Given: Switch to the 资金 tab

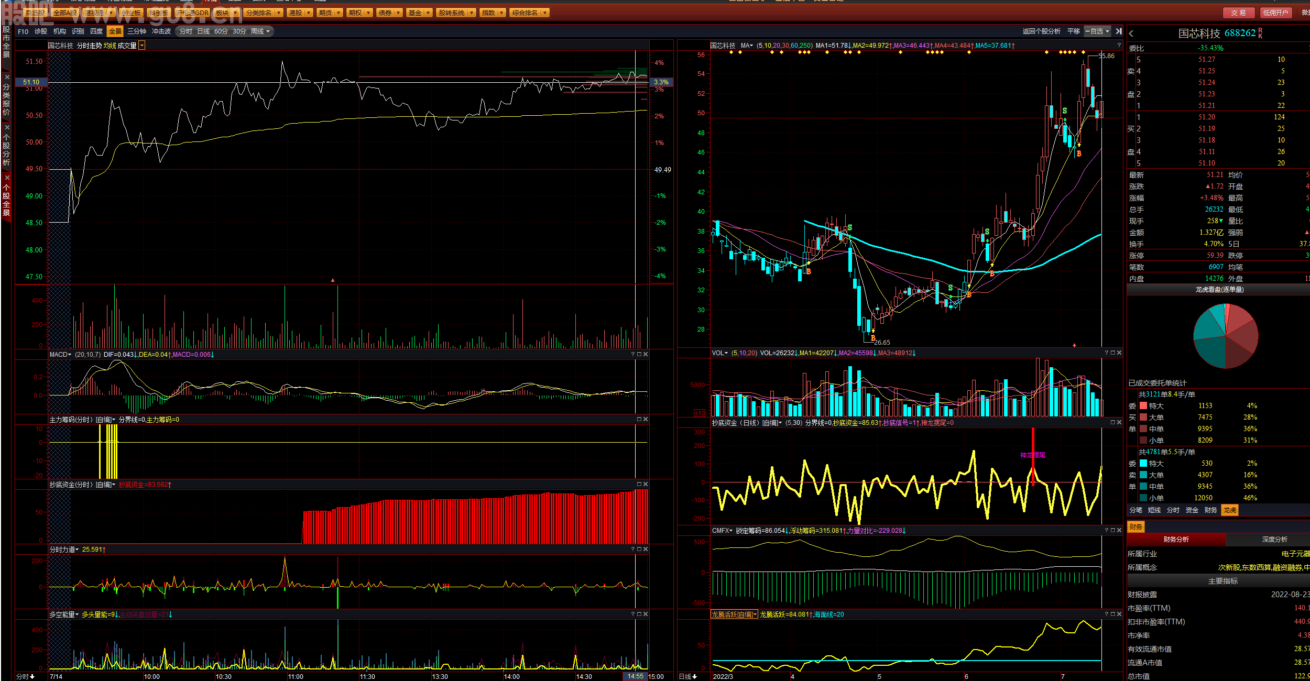Looking at the screenshot, I should [1192, 510].
